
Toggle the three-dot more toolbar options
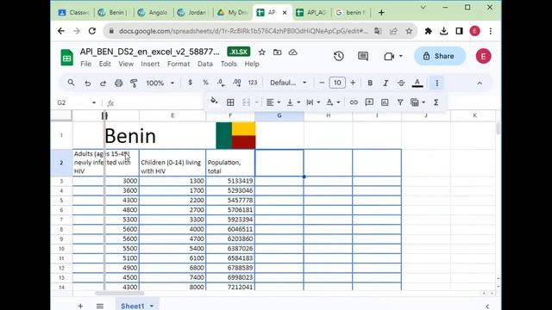tap(437, 83)
